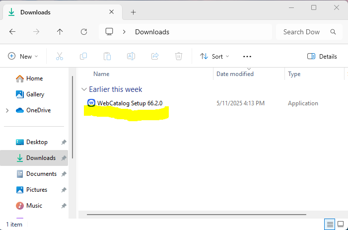Close the Downloads tab

tap(111, 12)
